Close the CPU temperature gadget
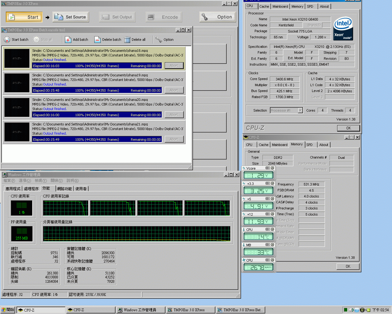 (x=272, y=229)
